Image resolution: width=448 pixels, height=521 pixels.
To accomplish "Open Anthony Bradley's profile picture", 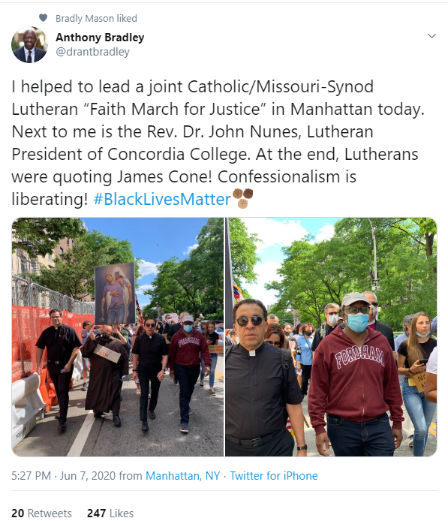I will (29, 44).
